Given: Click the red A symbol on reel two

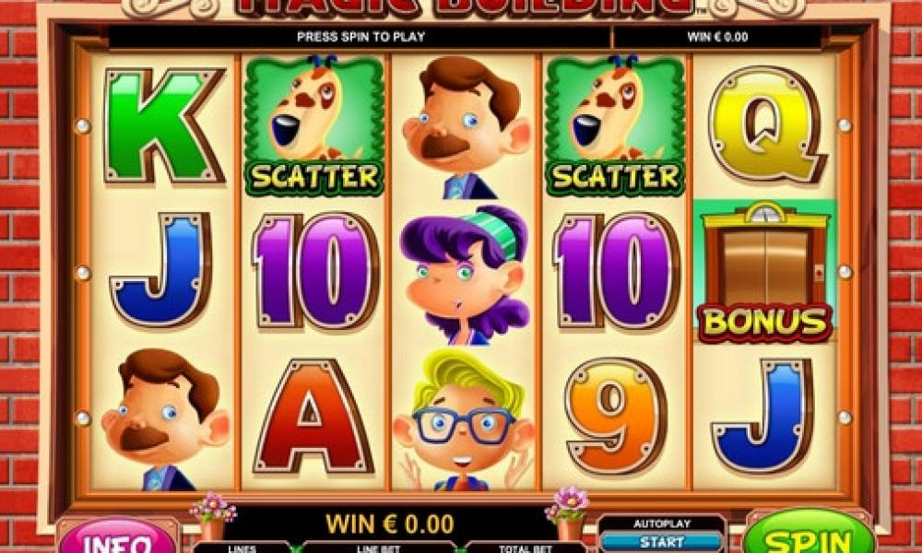Looking at the screenshot, I should point(313,416).
